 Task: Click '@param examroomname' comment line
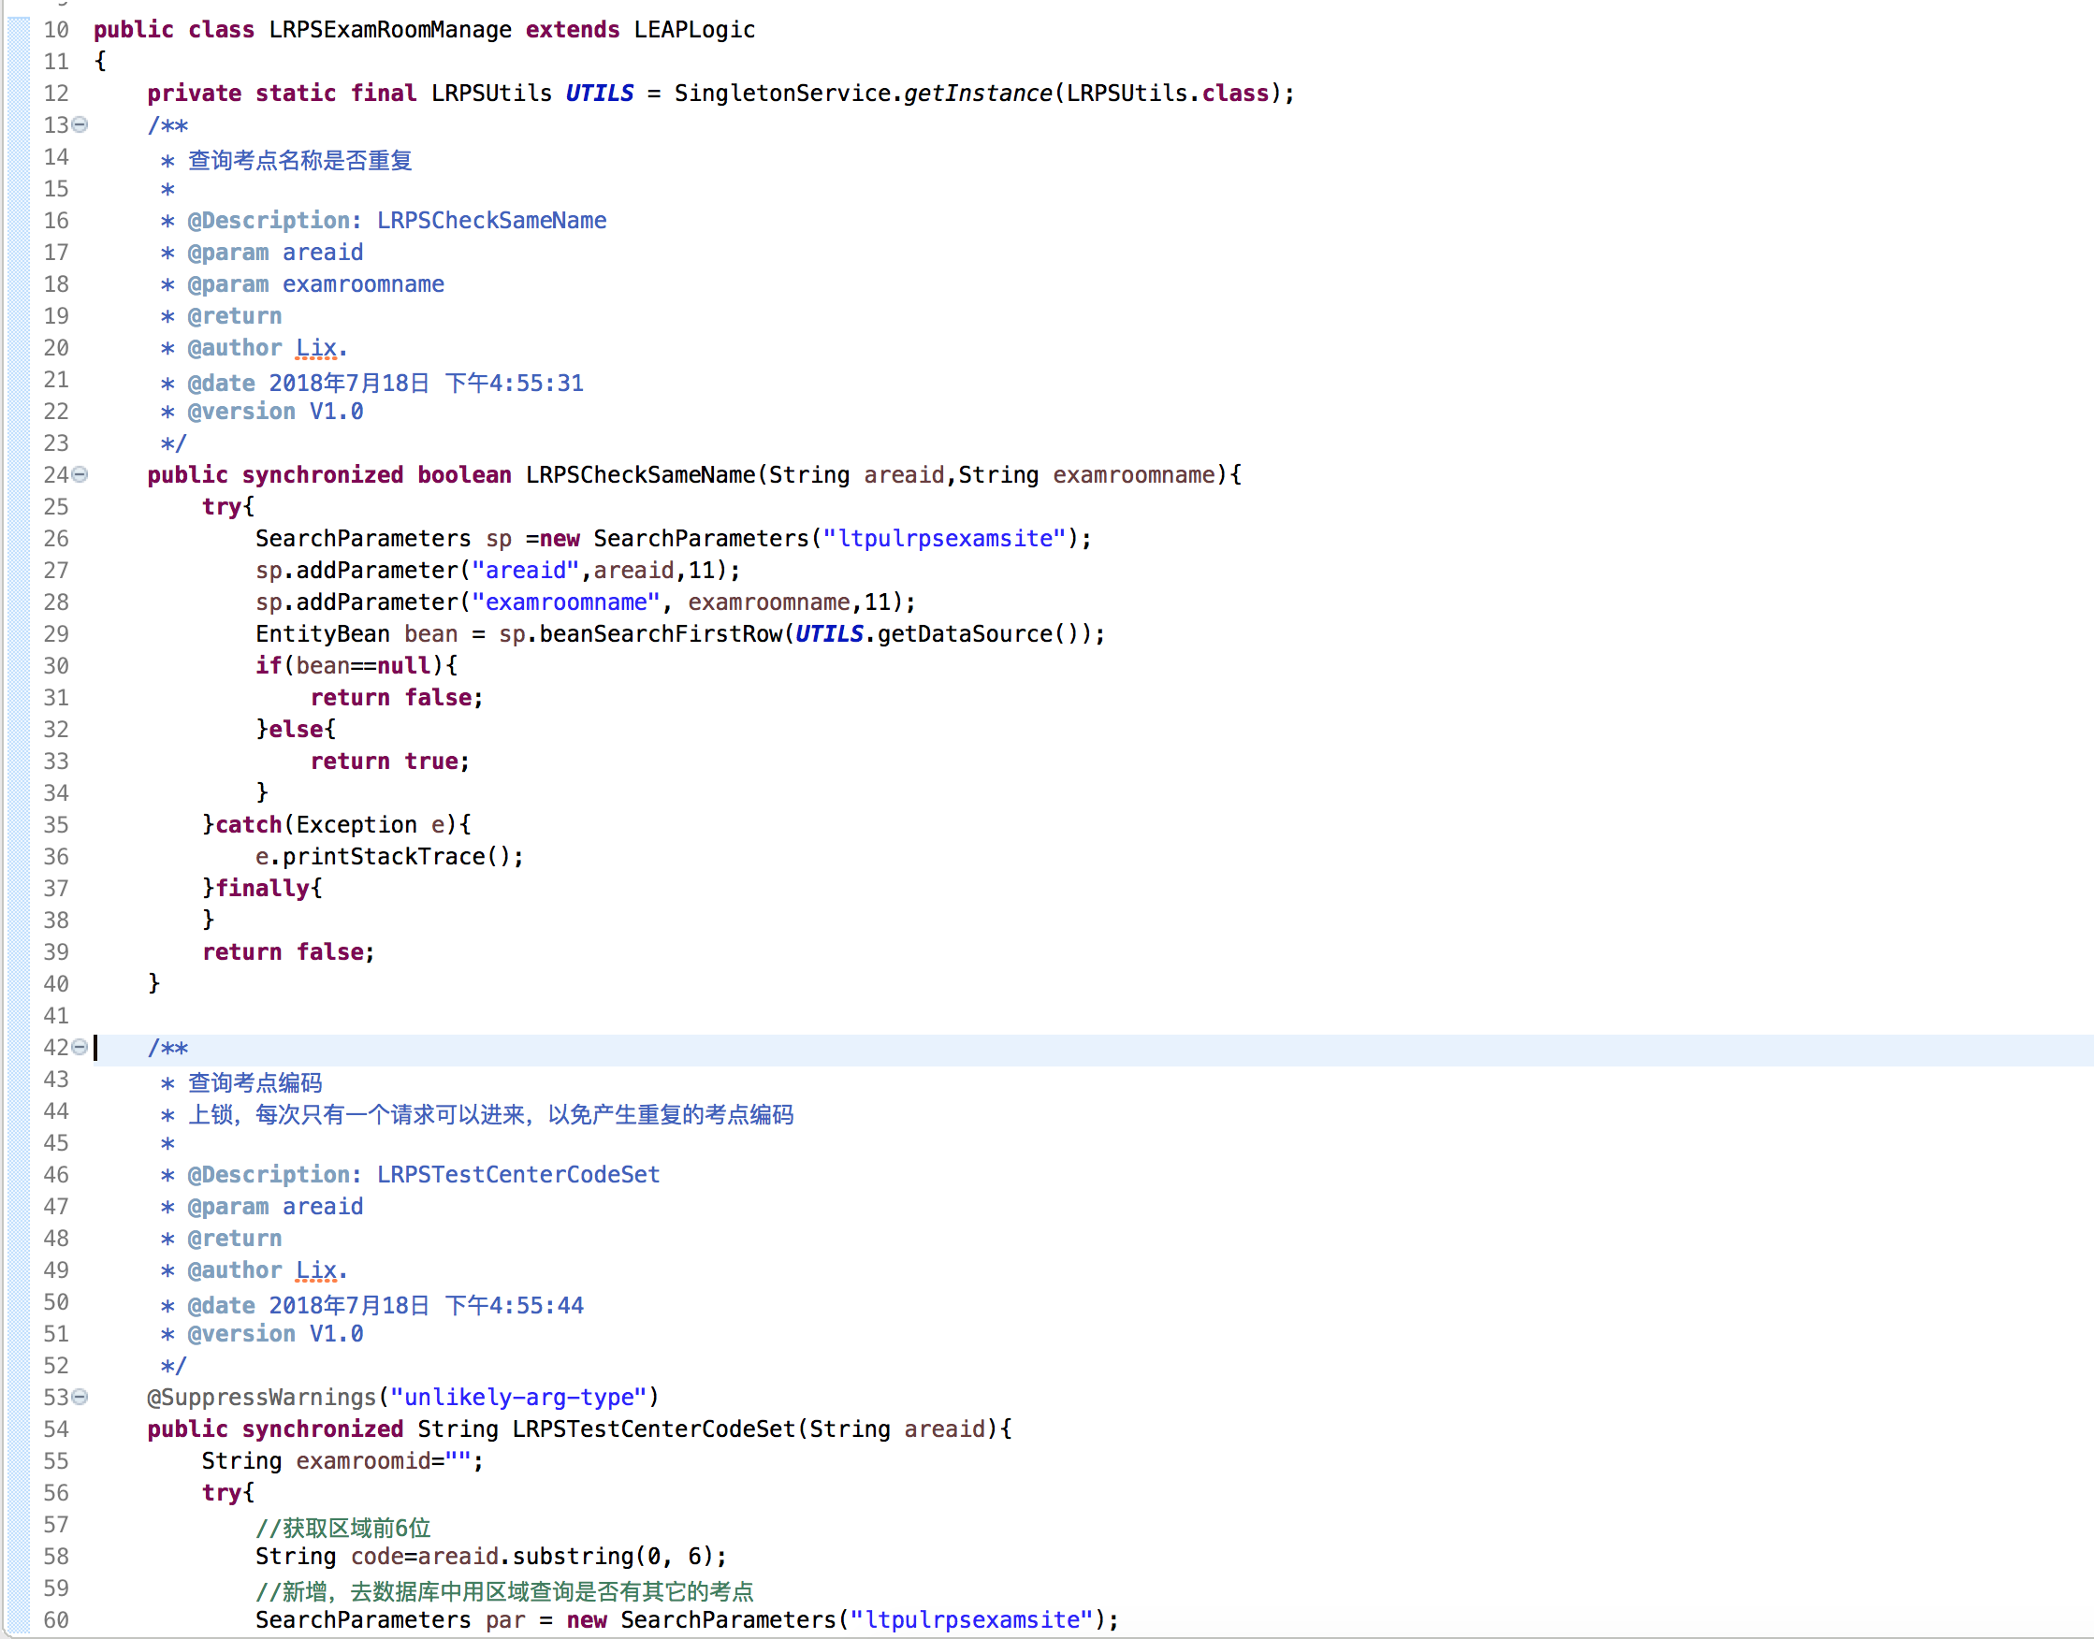[x=315, y=284]
